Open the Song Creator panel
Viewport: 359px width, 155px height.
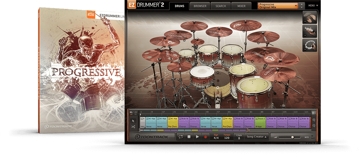click(x=256, y=137)
